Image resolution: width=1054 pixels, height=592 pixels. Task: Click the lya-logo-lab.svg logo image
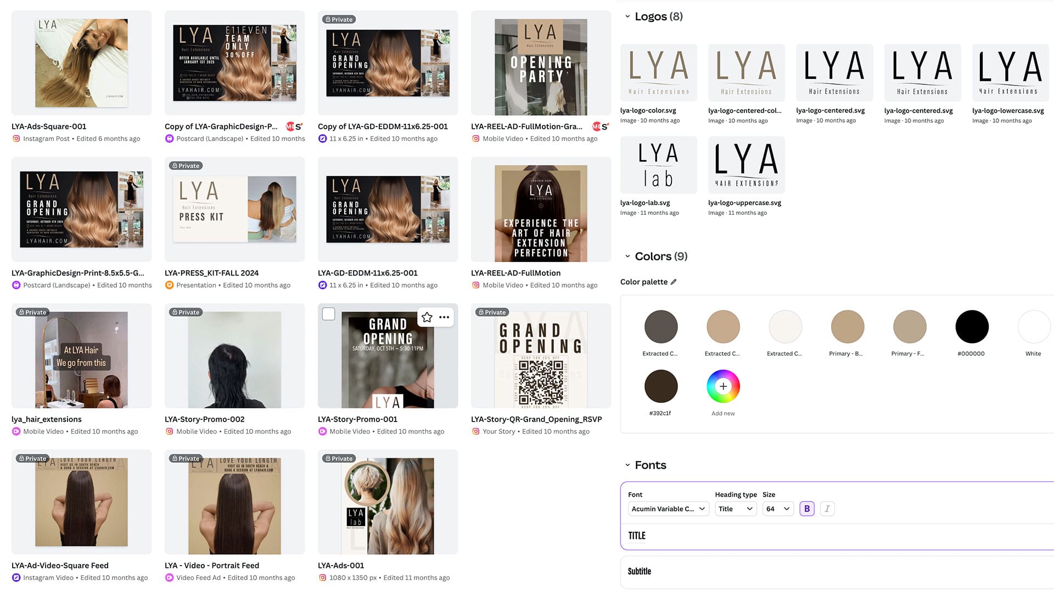pos(658,164)
